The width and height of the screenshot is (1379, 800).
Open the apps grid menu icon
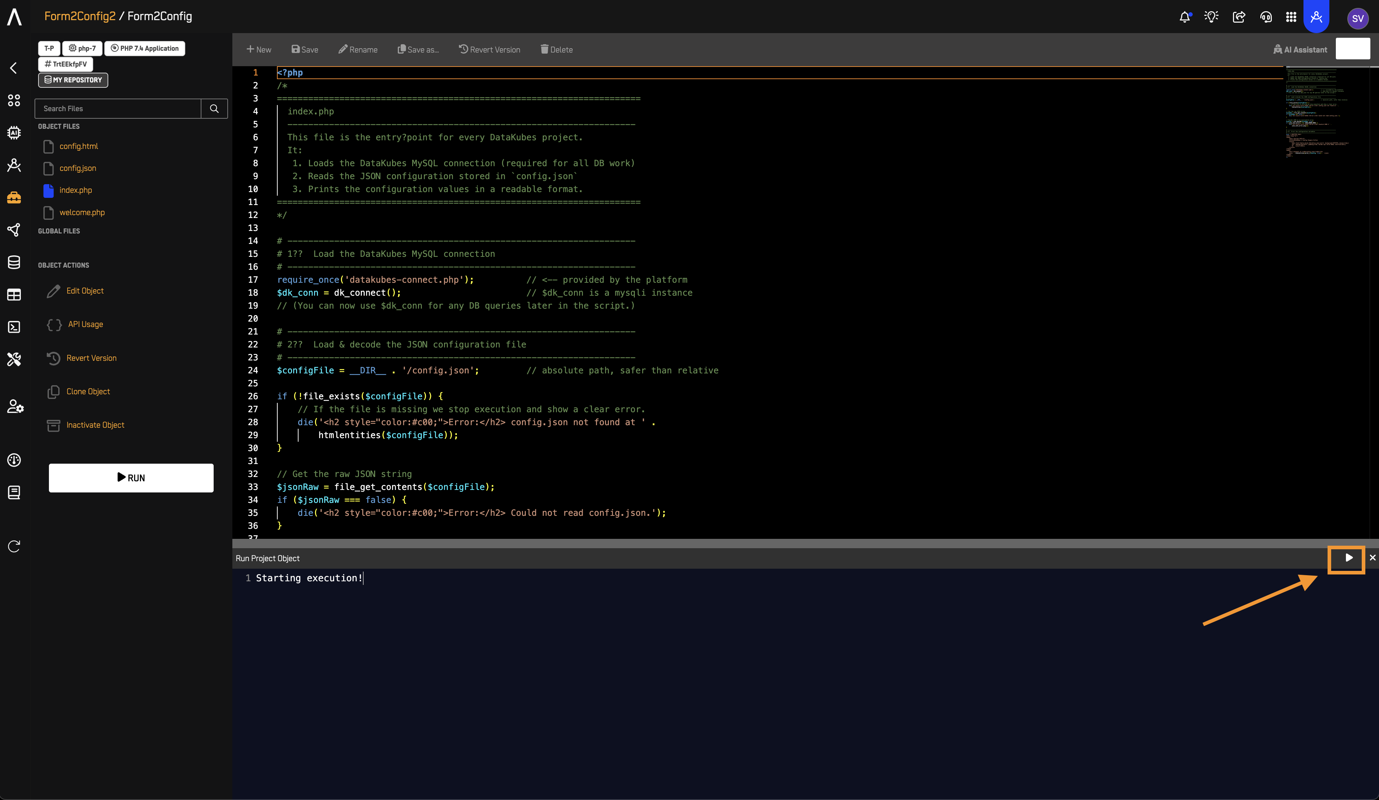(1291, 17)
